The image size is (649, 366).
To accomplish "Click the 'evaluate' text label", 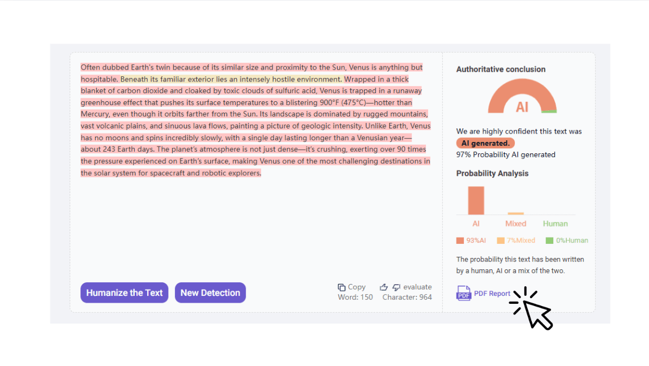I will coord(417,287).
